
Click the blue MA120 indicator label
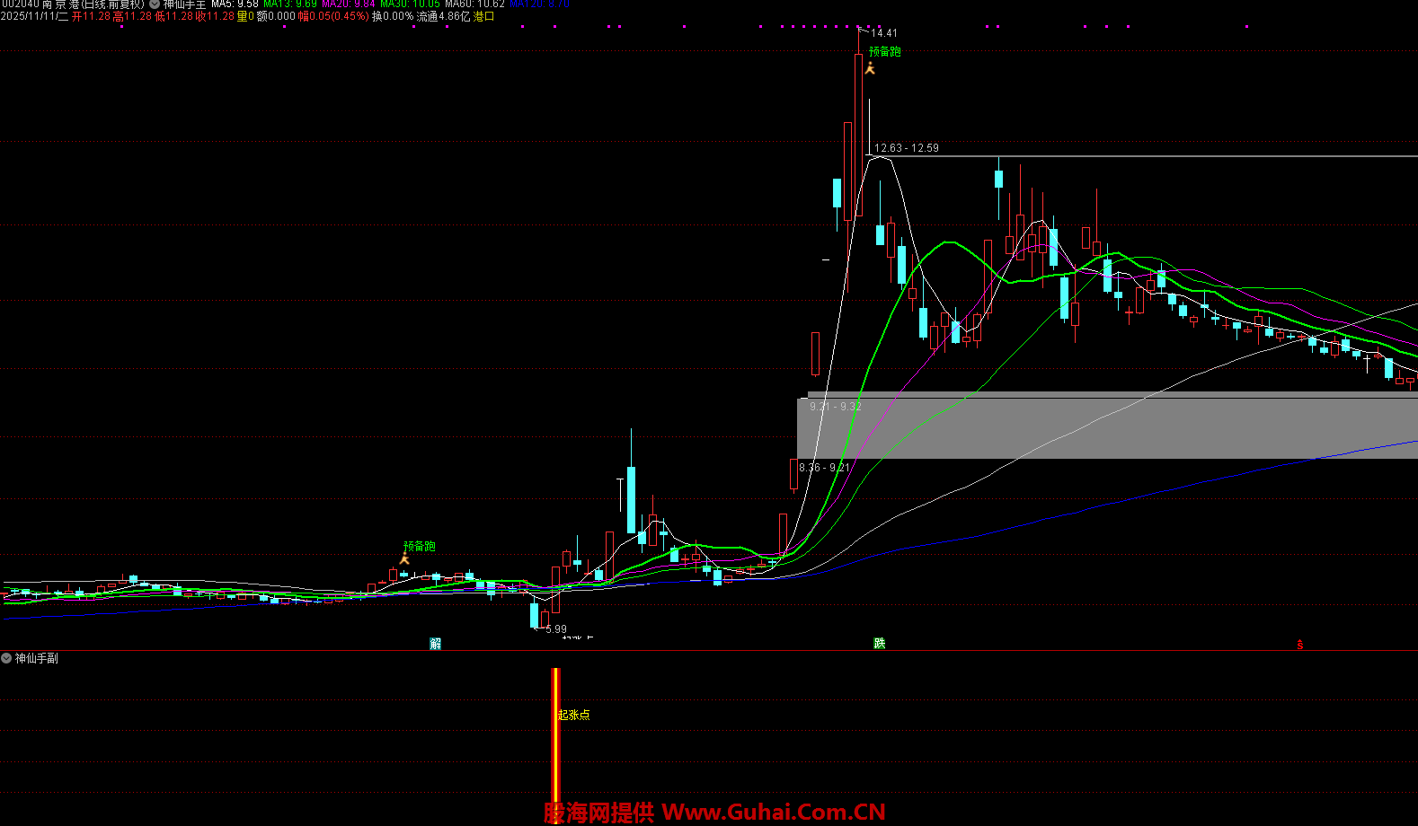point(539,4)
